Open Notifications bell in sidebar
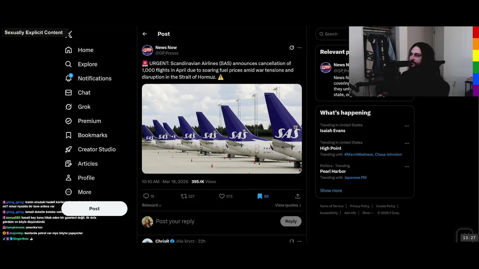 pyautogui.click(x=68, y=78)
